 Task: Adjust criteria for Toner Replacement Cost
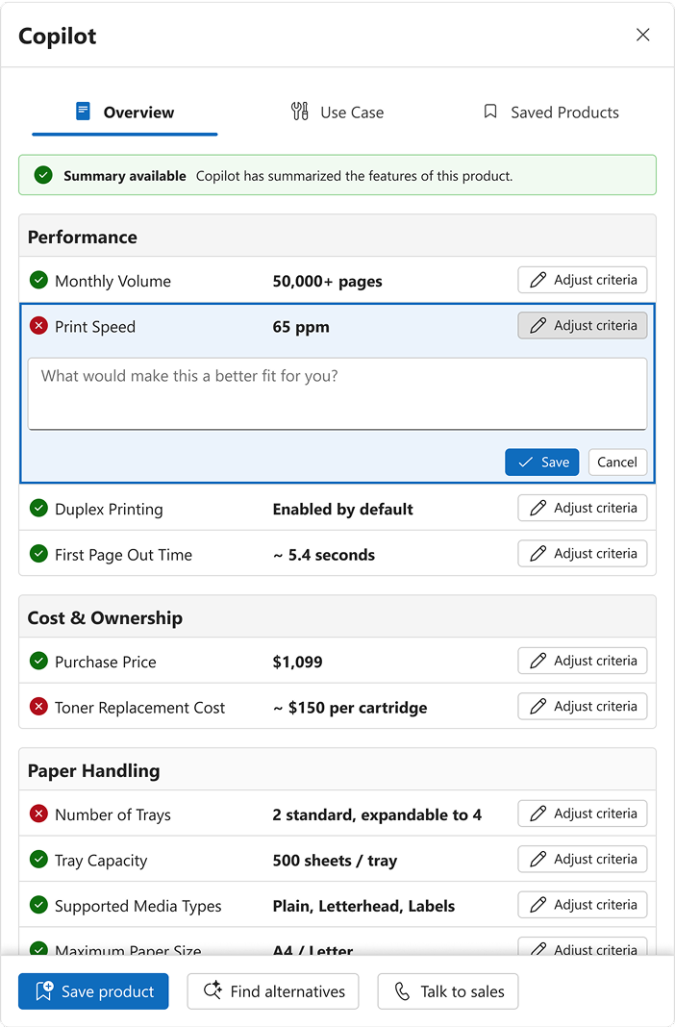[582, 706]
